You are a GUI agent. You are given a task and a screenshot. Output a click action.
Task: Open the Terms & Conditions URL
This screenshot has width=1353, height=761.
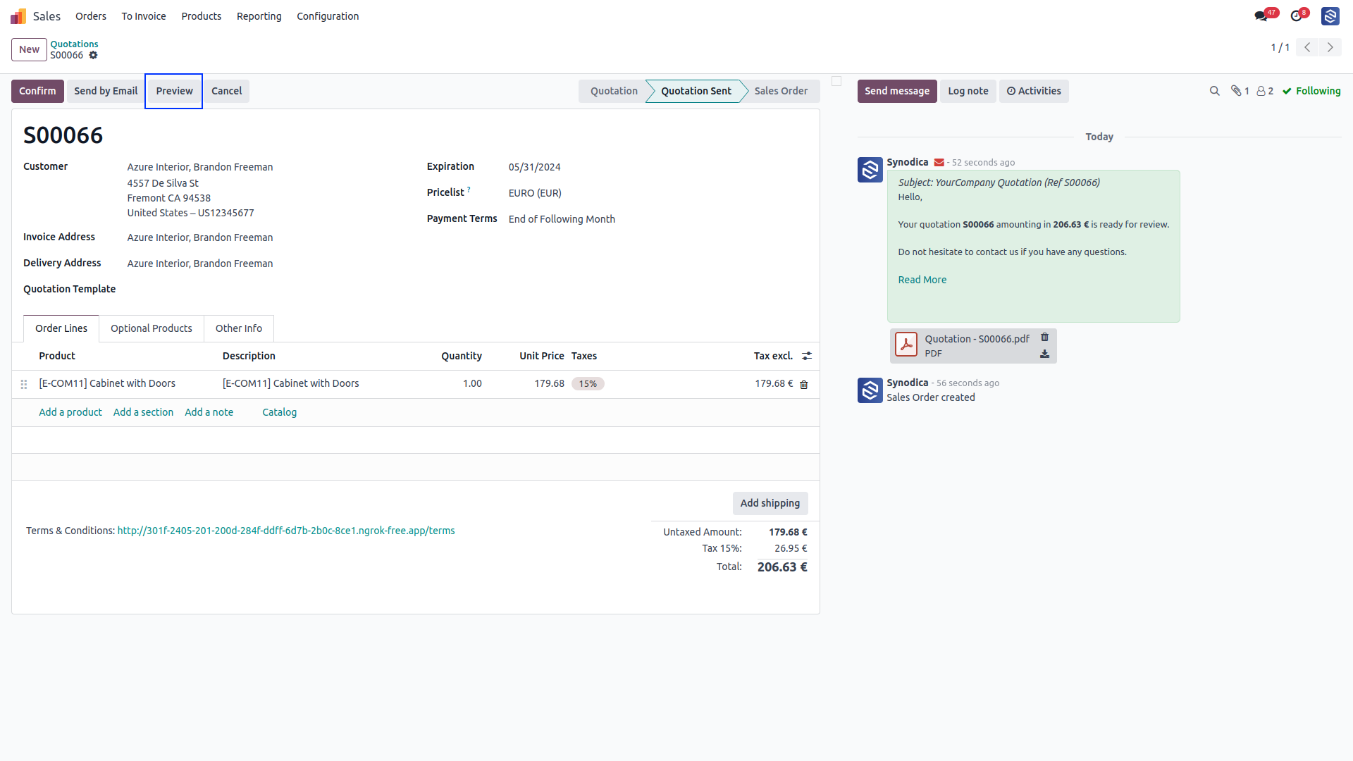pyautogui.click(x=286, y=531)
